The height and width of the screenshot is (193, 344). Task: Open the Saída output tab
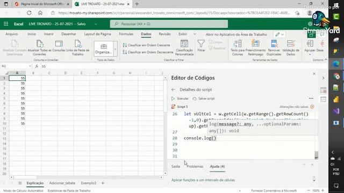pyautogui.click(x=176, y=167)
